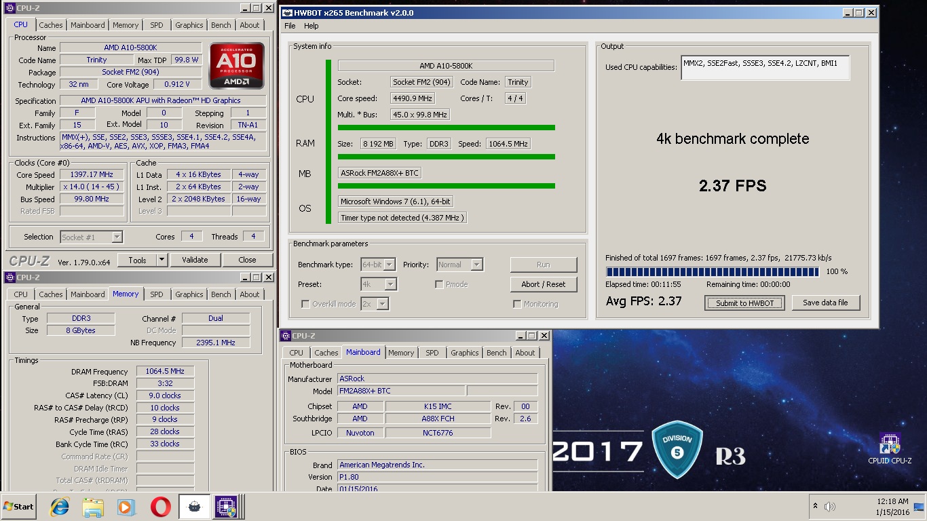The height and width of the screenshot is (521, 927).
Task: Open About tab in CPU-Z Mainboard window
Action: point(525,353)
